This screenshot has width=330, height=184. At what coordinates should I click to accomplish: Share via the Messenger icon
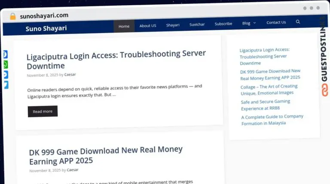click(5, 75)
